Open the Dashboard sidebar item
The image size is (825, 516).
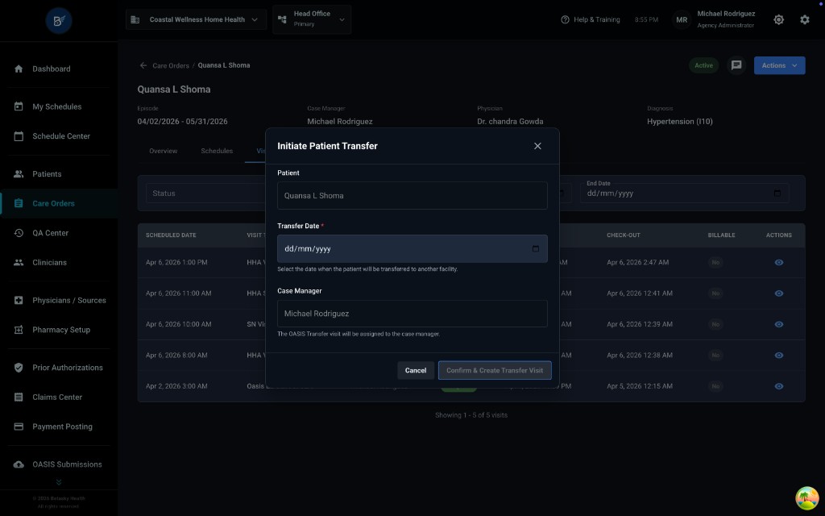pyautogui.click(x=59, y=69)
